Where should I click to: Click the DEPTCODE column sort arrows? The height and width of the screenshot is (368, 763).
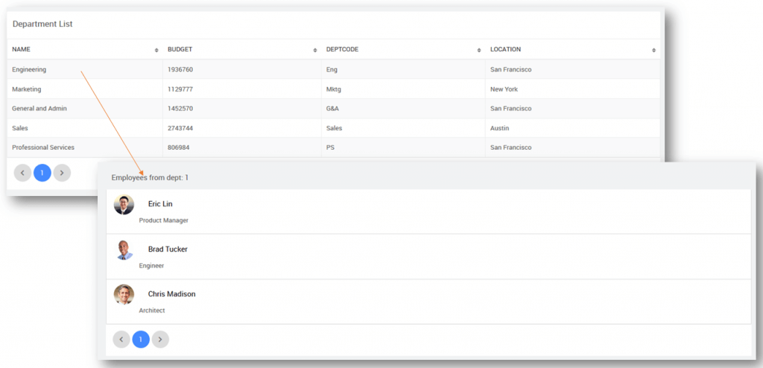coord(479,50)
